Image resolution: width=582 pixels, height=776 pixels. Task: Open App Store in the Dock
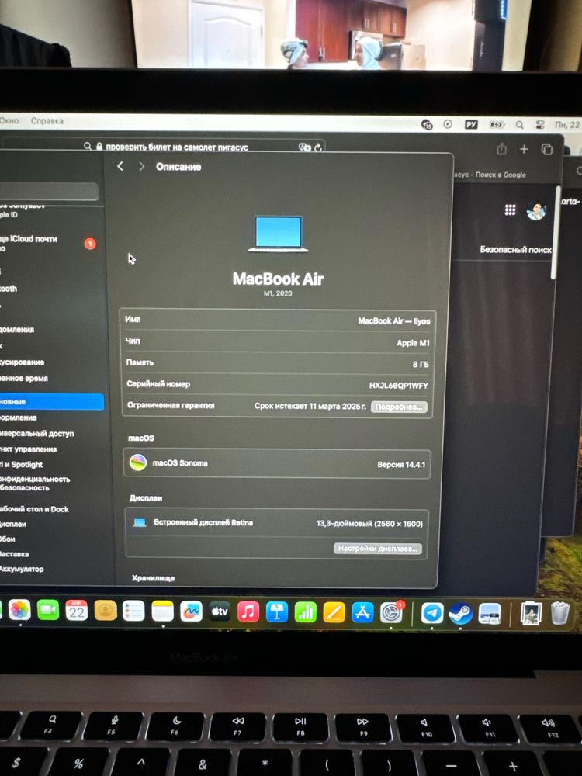[362, 613]
